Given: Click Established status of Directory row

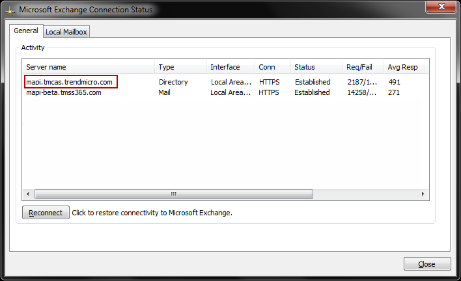Looking at the screenshot, I should [312, 82].
